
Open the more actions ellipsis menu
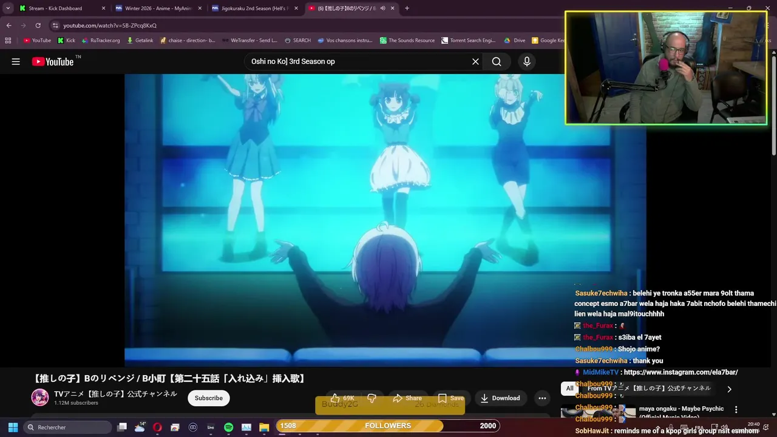542,398
